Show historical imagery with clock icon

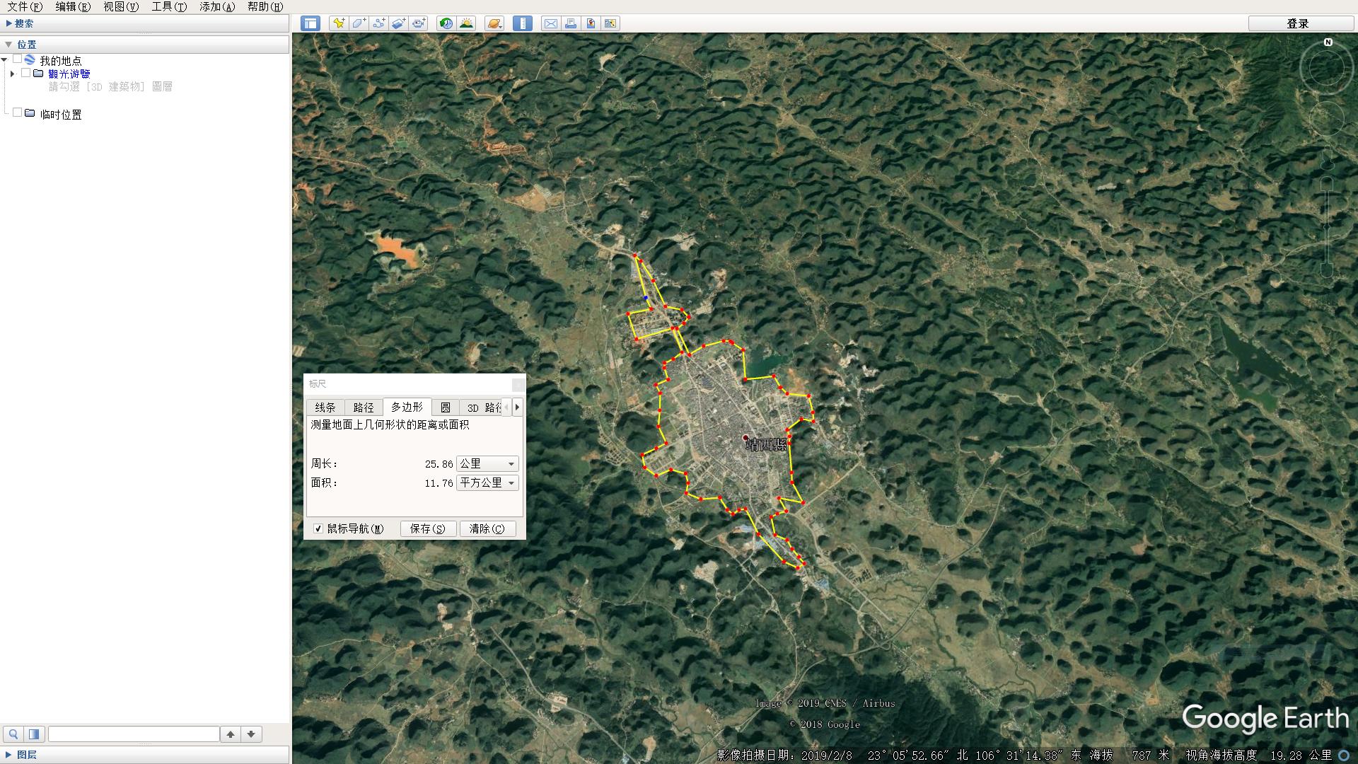pyautogui.click(x=446, y=23)
